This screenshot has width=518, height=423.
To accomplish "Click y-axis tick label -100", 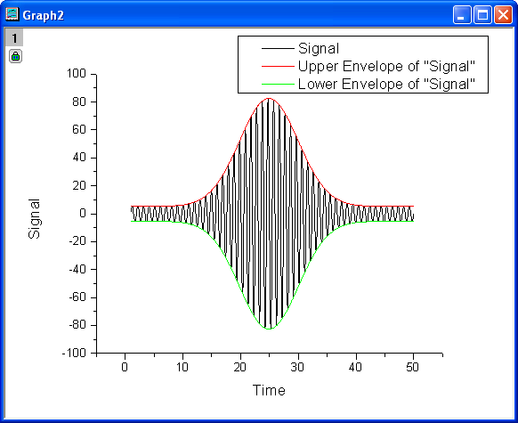I will click(x=75, y=354).
